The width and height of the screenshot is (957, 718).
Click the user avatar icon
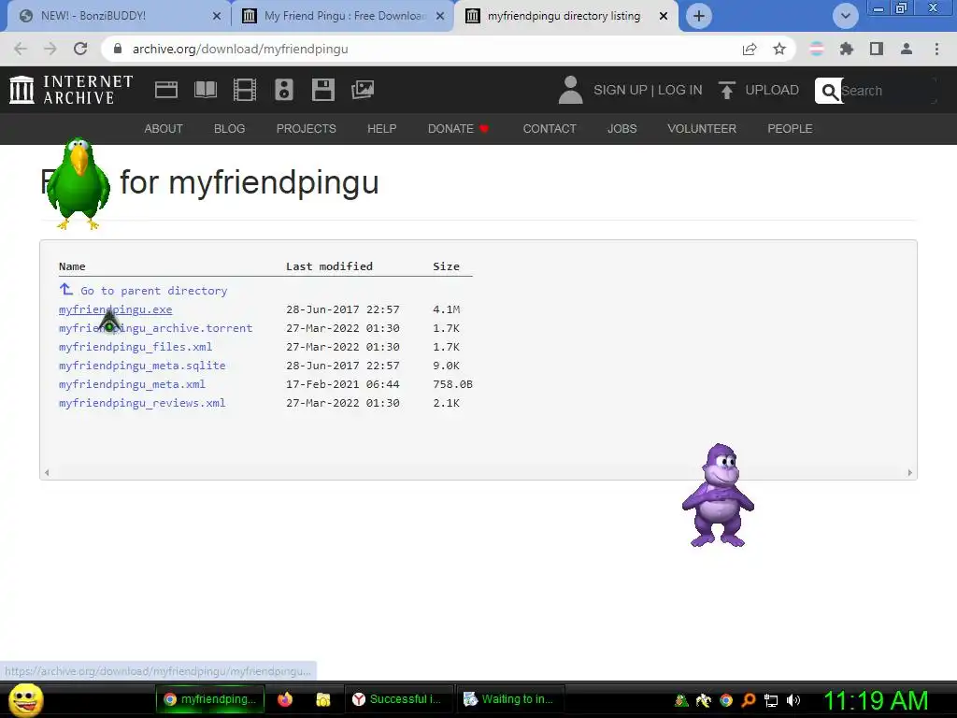tap(571, 90)
